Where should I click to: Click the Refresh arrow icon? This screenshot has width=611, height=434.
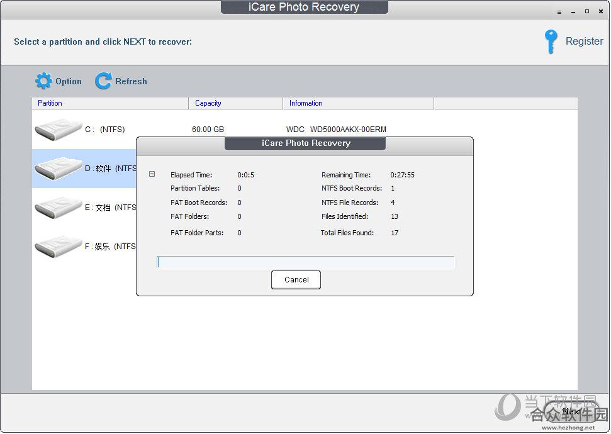tap(103, 81)
